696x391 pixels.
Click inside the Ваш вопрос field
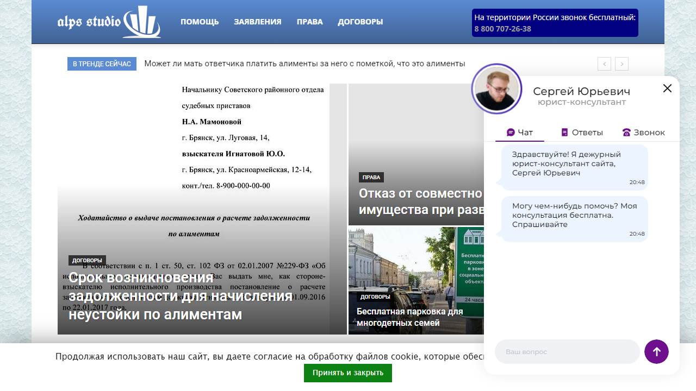[x=567, y=351]
